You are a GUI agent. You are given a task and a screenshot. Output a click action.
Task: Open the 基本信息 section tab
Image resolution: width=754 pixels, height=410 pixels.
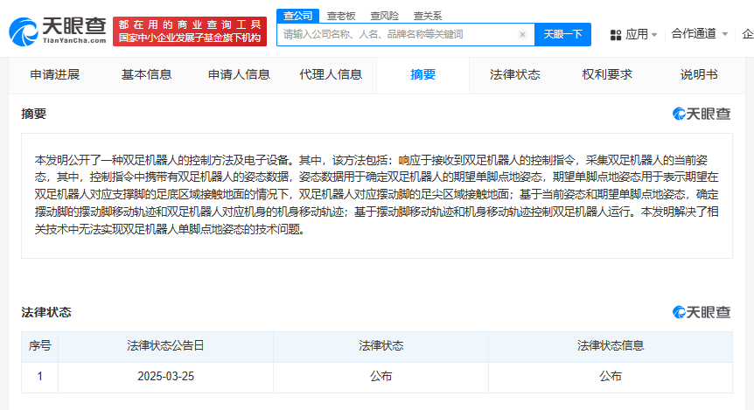pos(147,74)
